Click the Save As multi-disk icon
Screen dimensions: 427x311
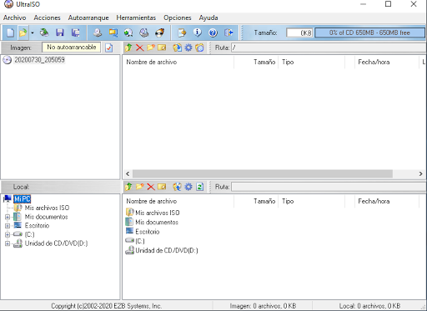point(75,33)
